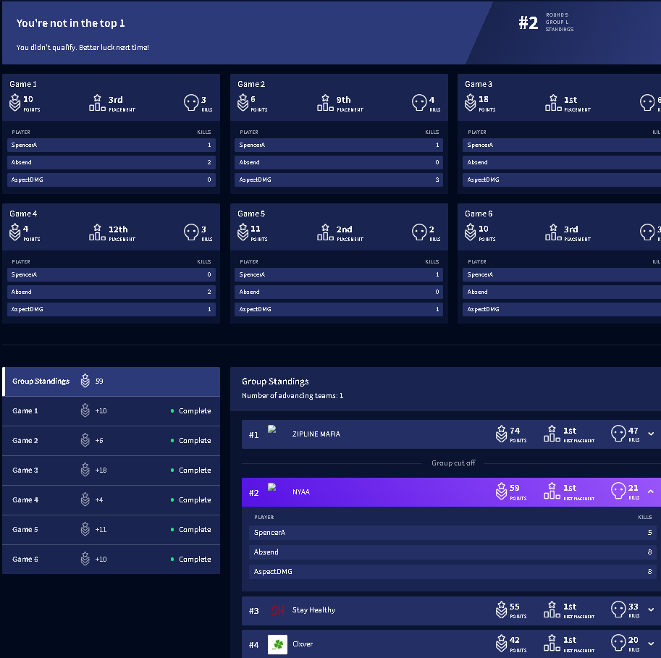661x658 pixels.
Task: Click Absend row in Game 2
Action: 339,162
